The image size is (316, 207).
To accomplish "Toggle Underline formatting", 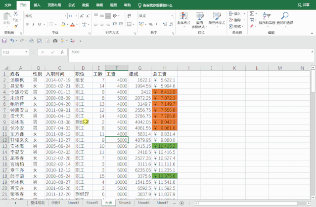I will click(40, 24).
